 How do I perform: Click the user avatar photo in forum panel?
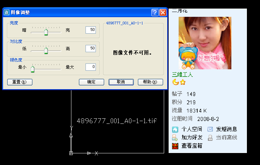coord(205,43)
